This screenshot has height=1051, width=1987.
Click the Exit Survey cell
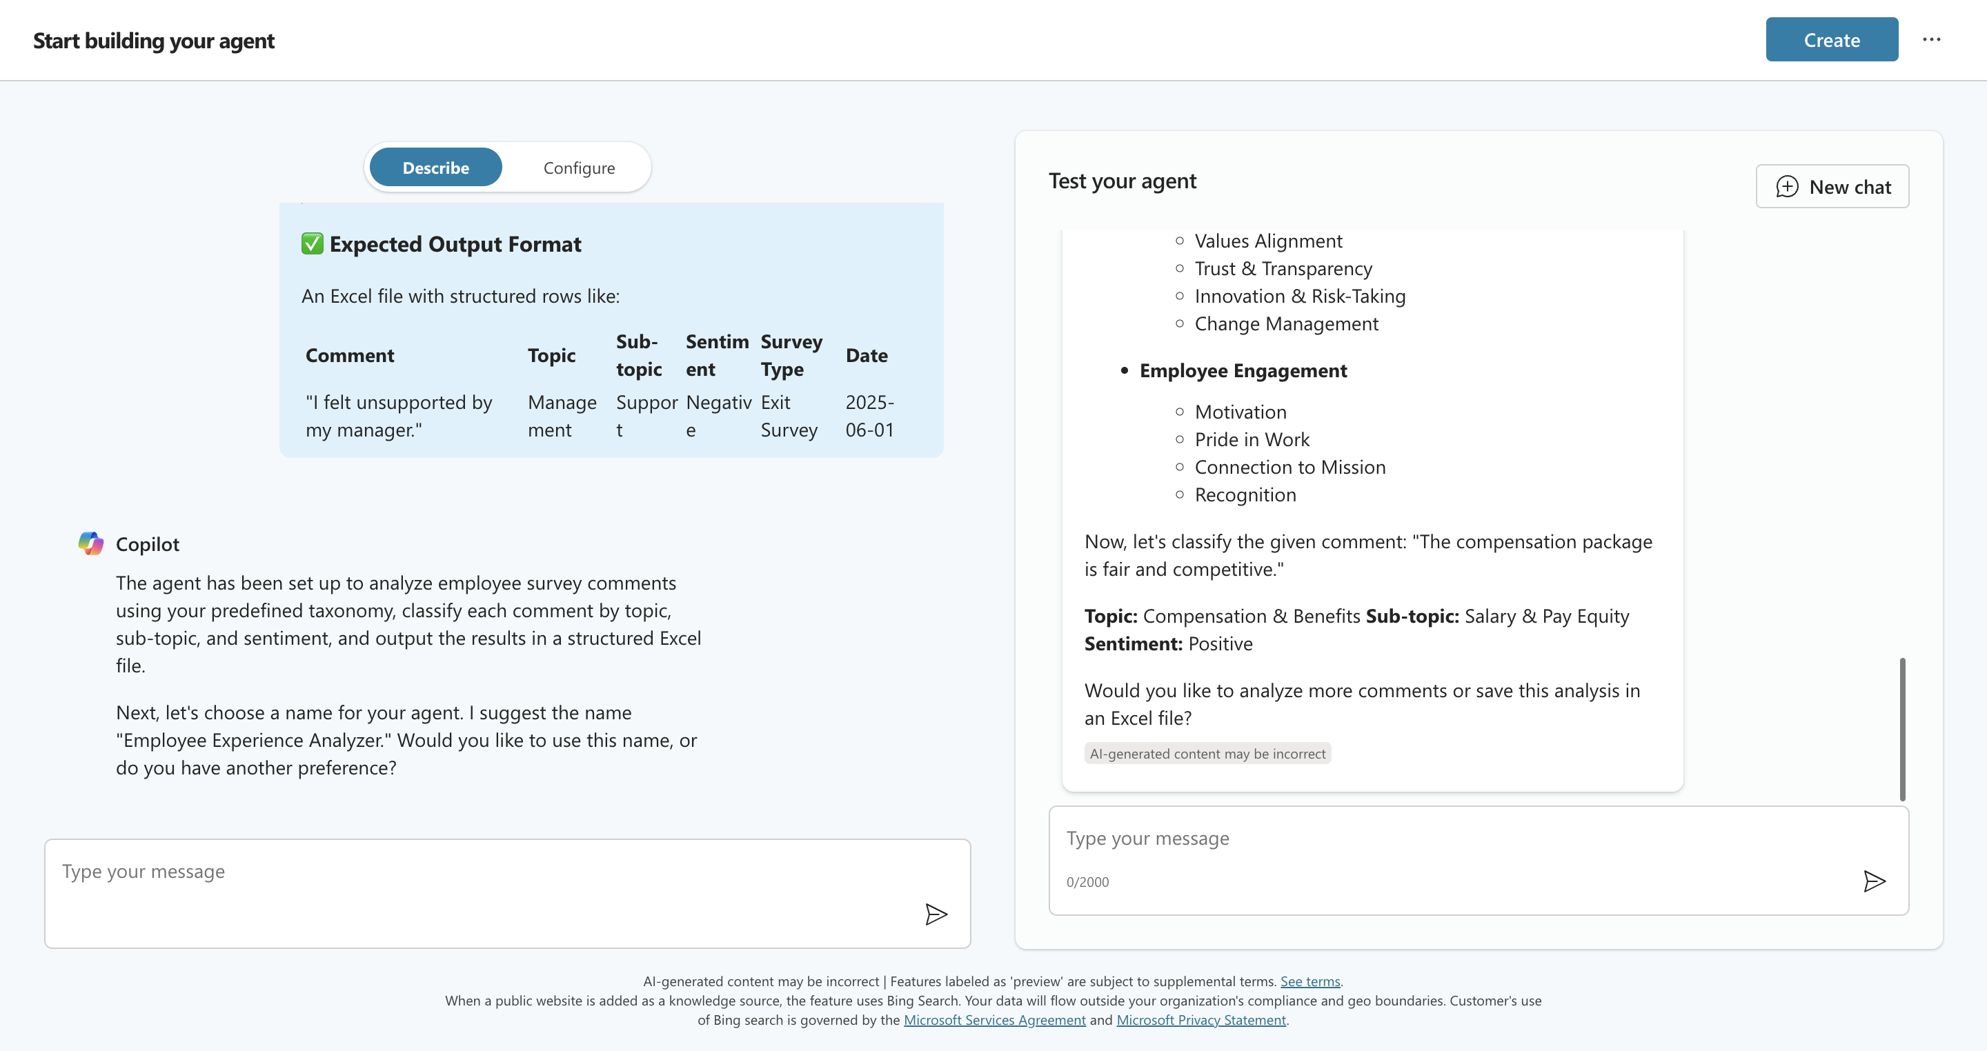789,416
